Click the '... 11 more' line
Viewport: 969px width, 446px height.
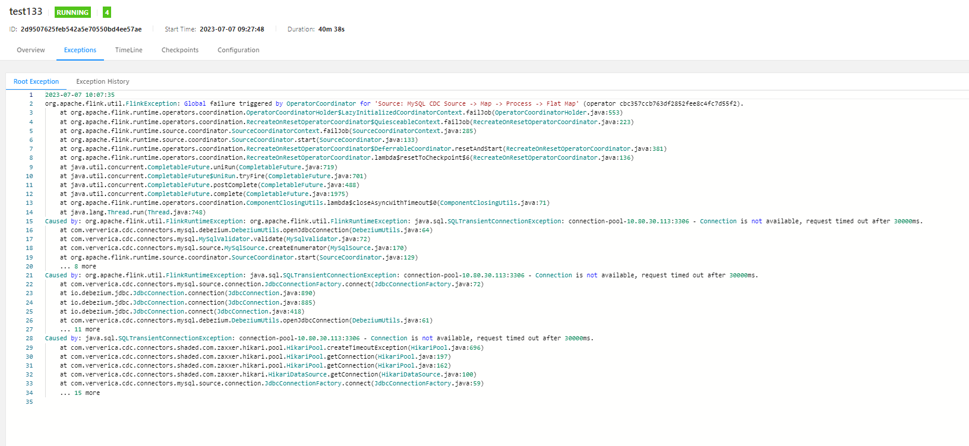point(80,329)
